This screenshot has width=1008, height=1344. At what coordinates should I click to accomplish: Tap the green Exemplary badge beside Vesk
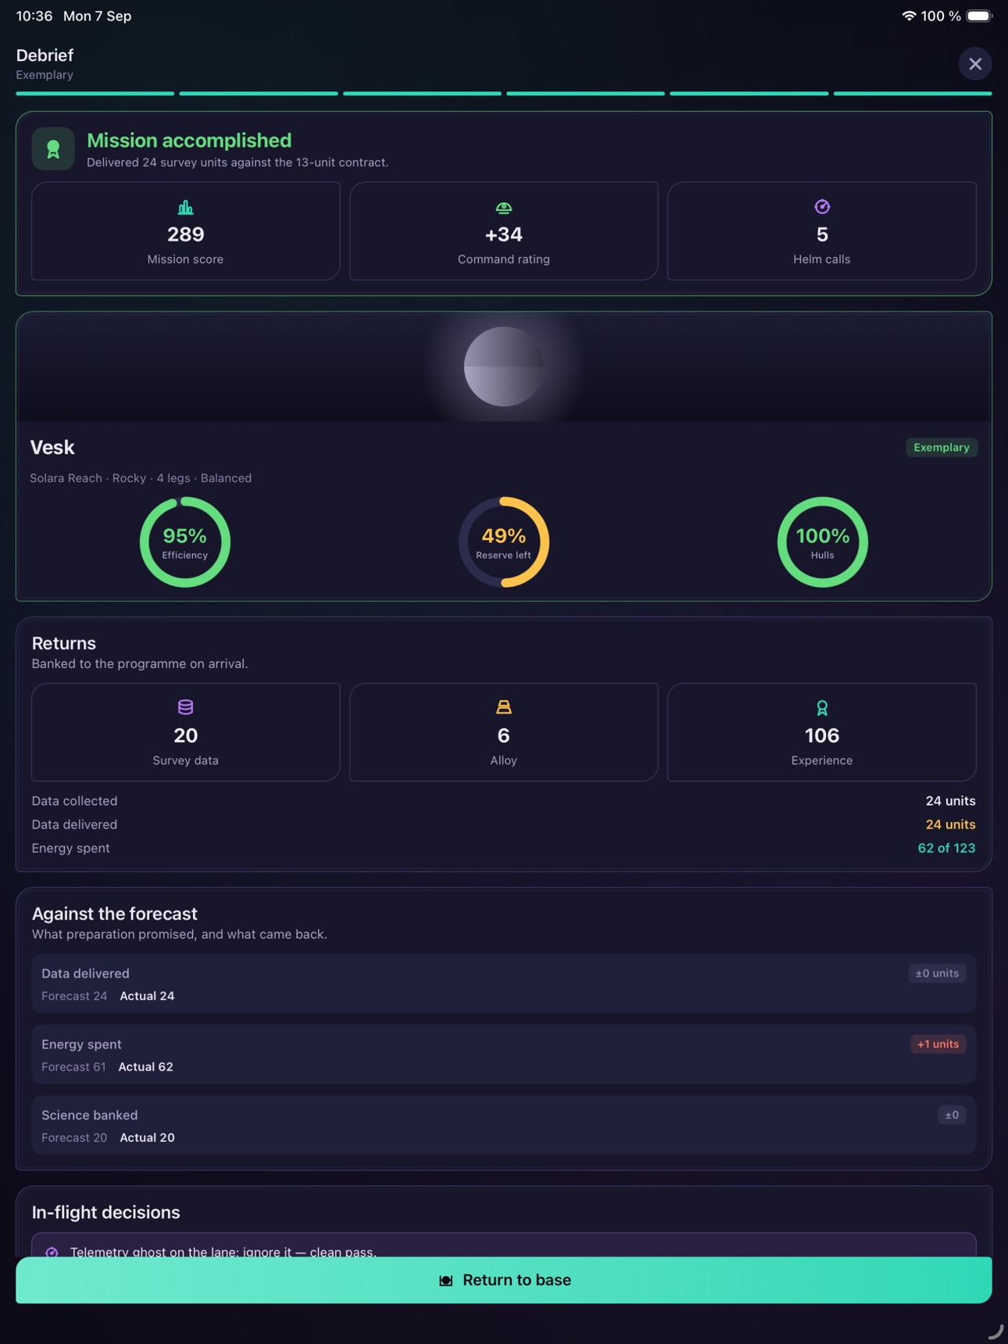click(942, 448)
